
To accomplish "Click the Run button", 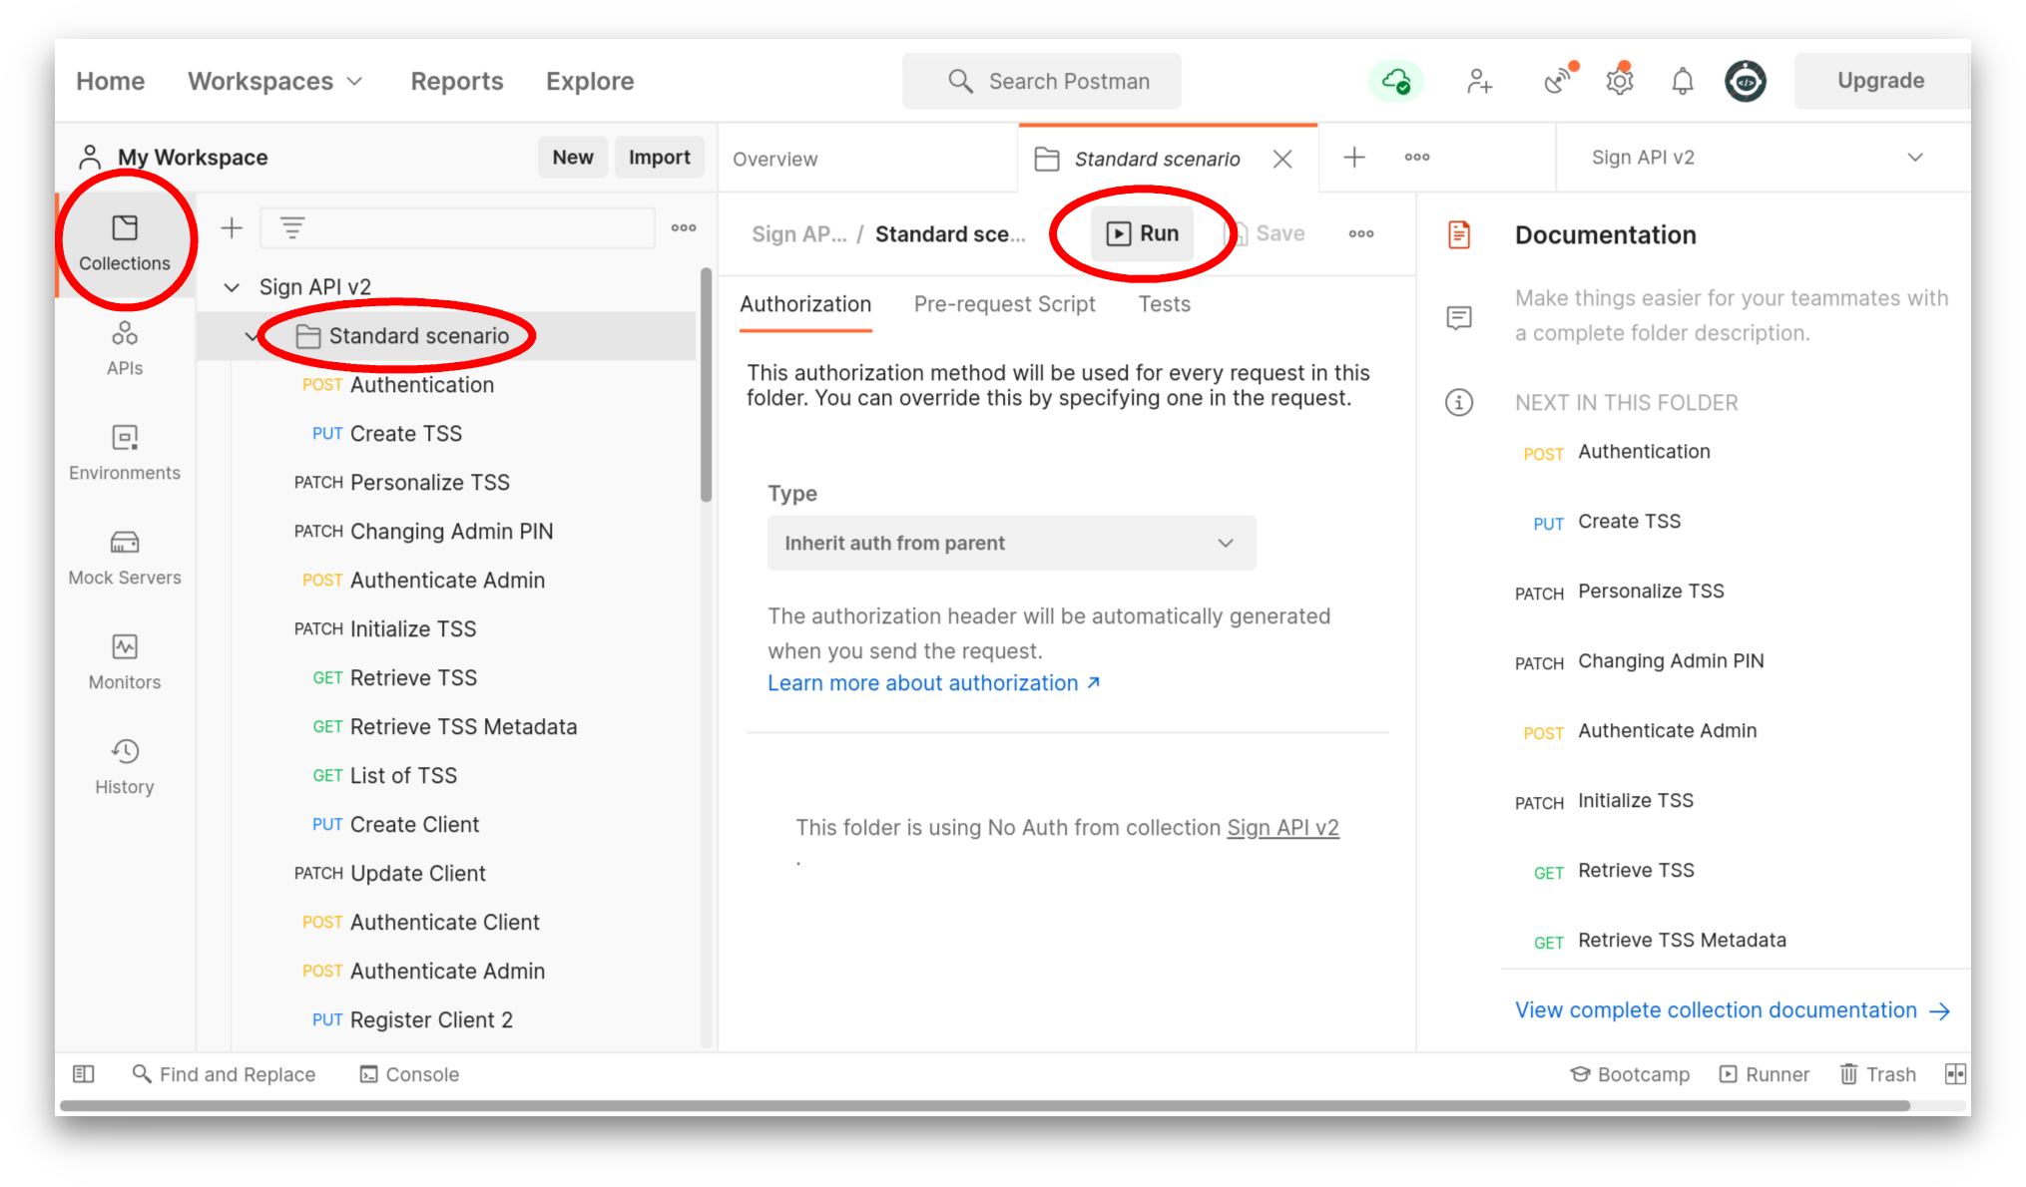I will [x=1143, y=233].
